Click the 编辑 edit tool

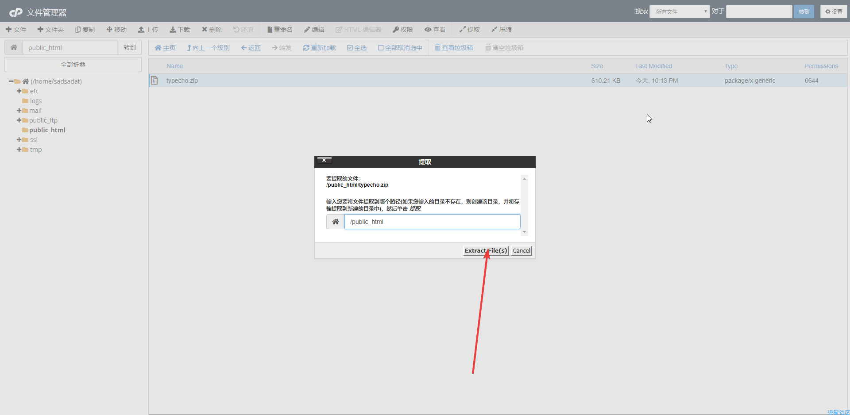(314, 30)
